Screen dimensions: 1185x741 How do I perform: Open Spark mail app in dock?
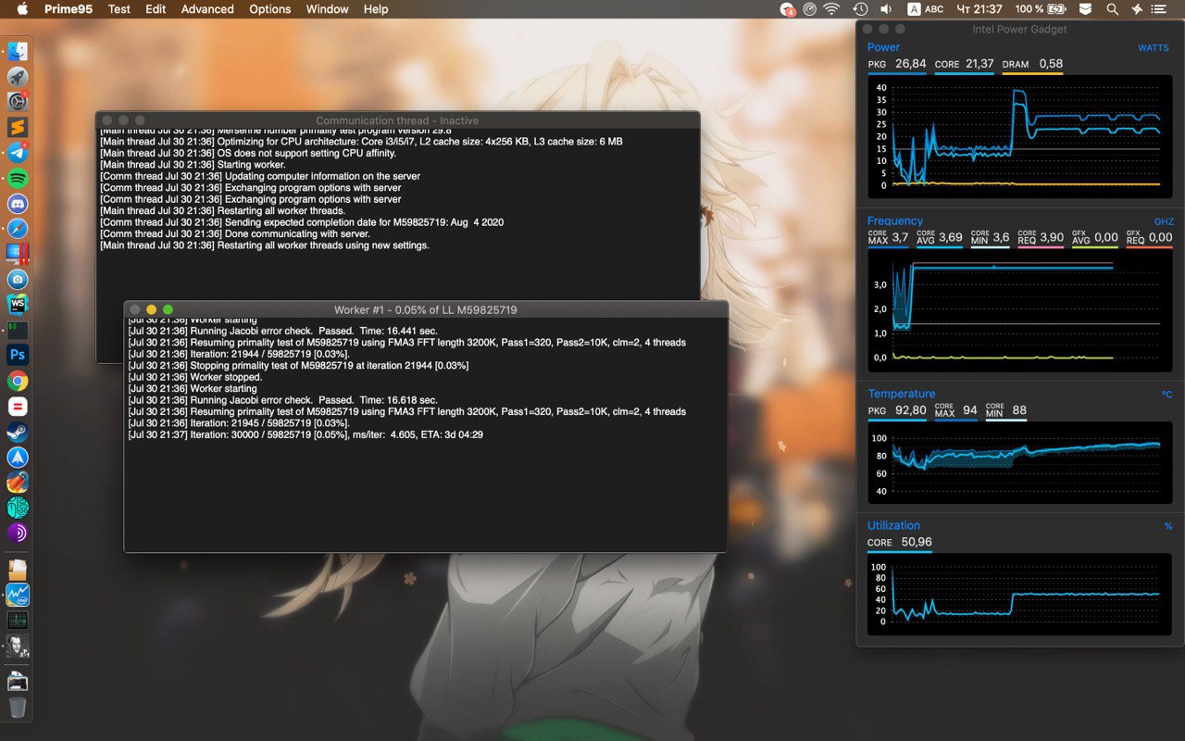coord(18,457)
